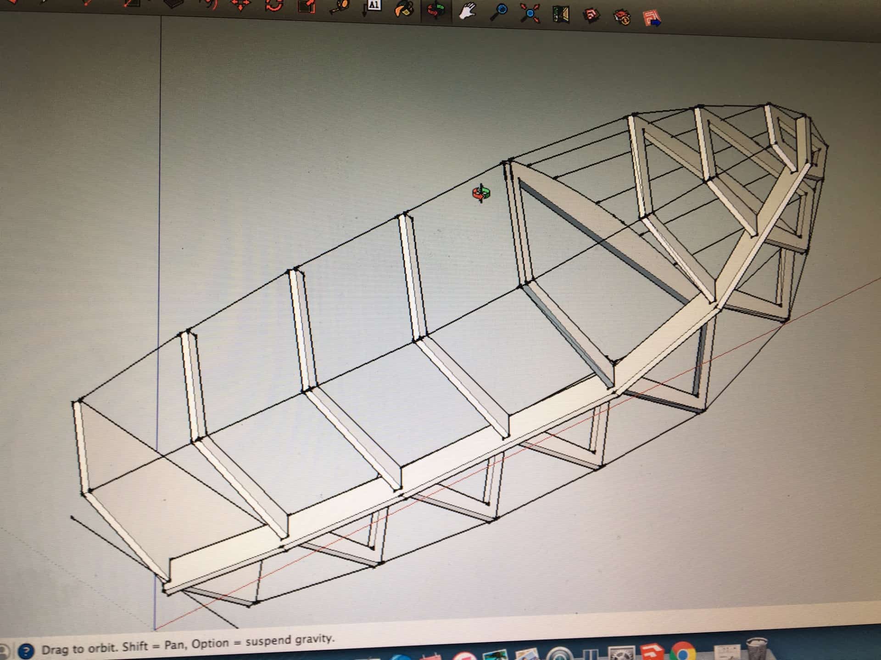Open the Trash in the Dock

[757, 649]
